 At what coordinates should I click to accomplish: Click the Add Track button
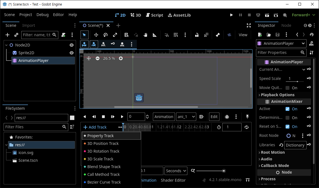pyautogui.click(x=95, y=127)
